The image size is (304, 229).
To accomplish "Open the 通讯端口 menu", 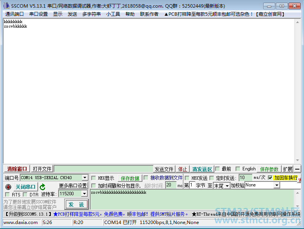I will [x=14, y=14].
